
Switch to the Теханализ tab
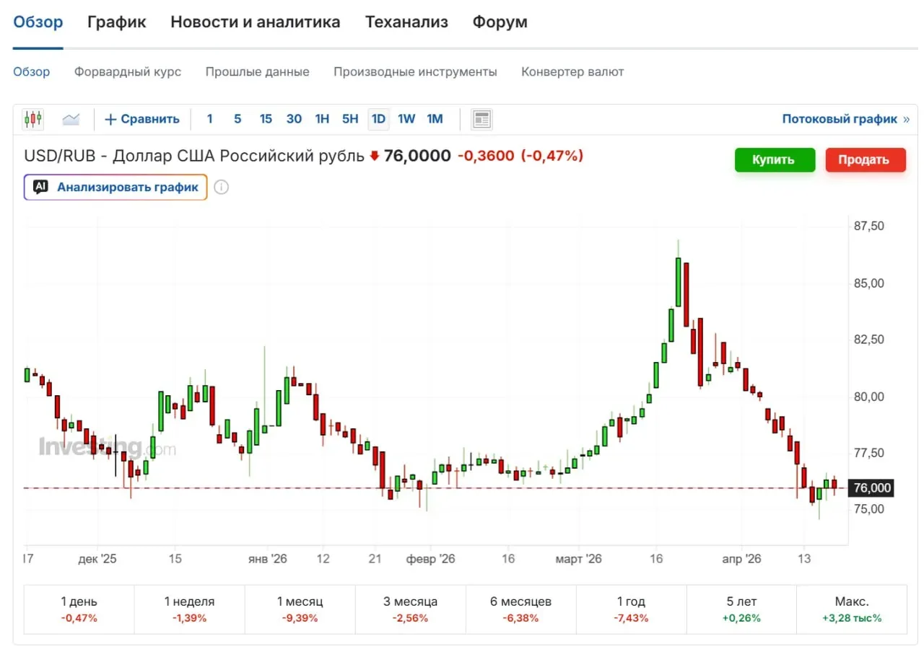coord(406,22)
